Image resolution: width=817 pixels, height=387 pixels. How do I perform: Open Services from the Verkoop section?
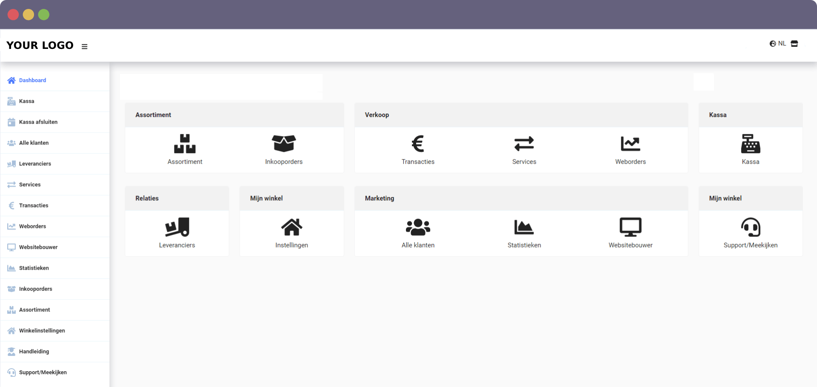click(x=524, y=145)
